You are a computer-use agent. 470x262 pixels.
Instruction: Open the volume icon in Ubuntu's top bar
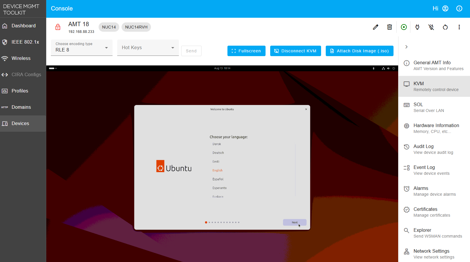(x=389, y=68)
